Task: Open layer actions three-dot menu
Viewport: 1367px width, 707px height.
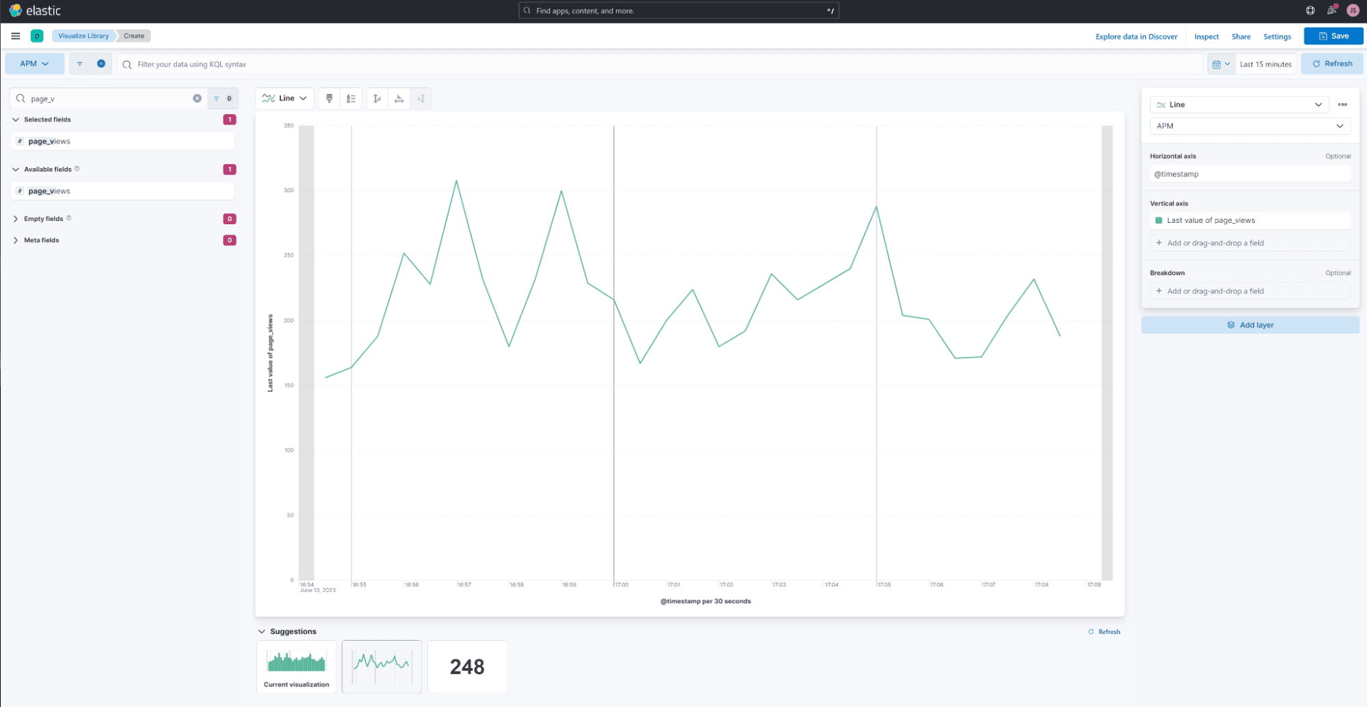Action: coord(1342,105)
